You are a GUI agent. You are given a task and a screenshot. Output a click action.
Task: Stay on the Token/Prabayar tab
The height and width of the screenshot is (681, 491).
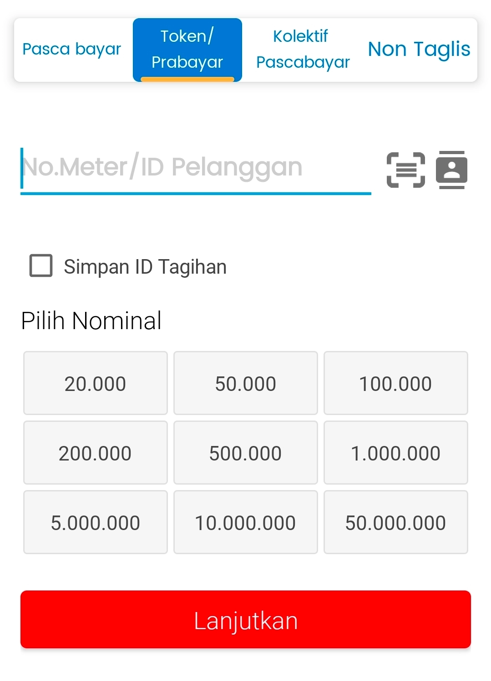click(187, 49)
